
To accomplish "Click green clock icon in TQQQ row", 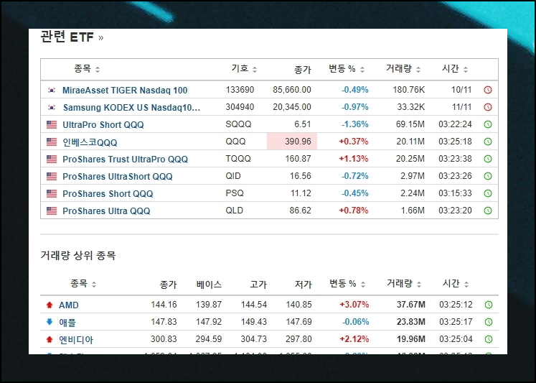I will (488, 159).
